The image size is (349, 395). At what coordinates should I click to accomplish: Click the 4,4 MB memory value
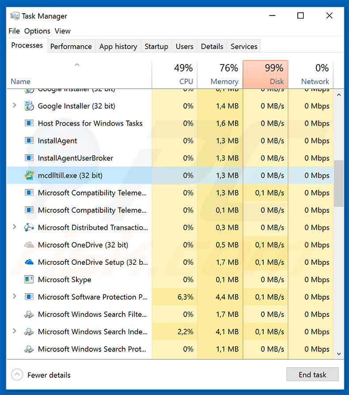pyautogui.click(x=227, y=297)
